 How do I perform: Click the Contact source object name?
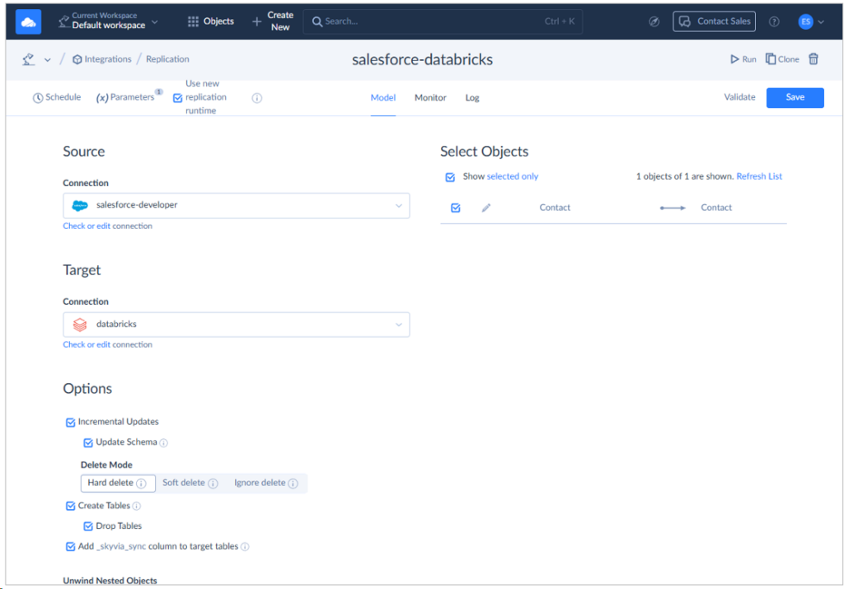tap(555, 208)
